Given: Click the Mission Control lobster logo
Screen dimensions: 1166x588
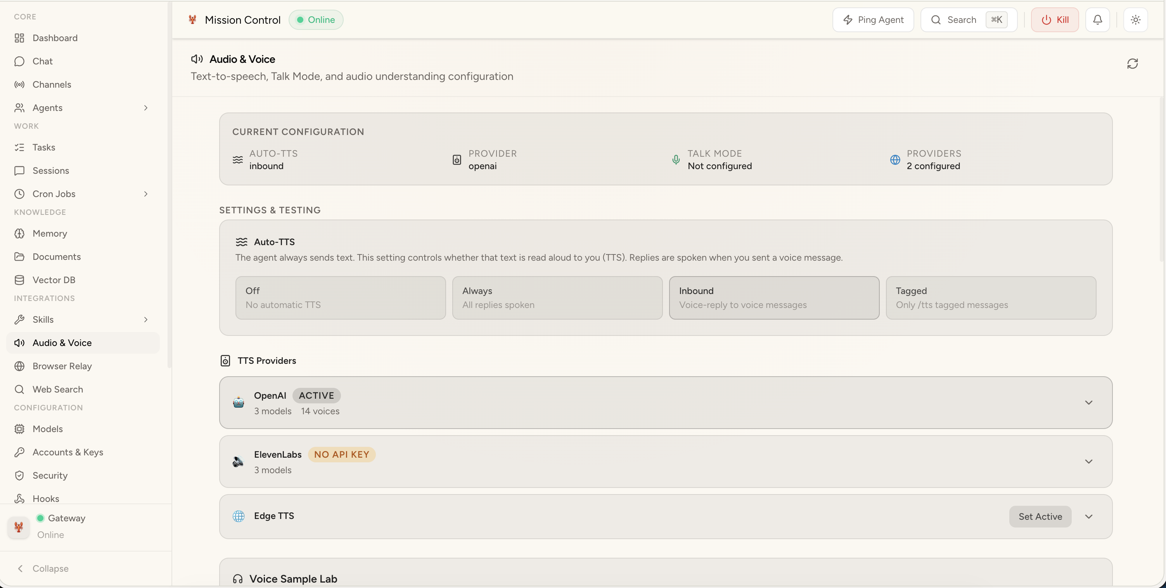Looking at the screenshot, I should pos(192,20).
